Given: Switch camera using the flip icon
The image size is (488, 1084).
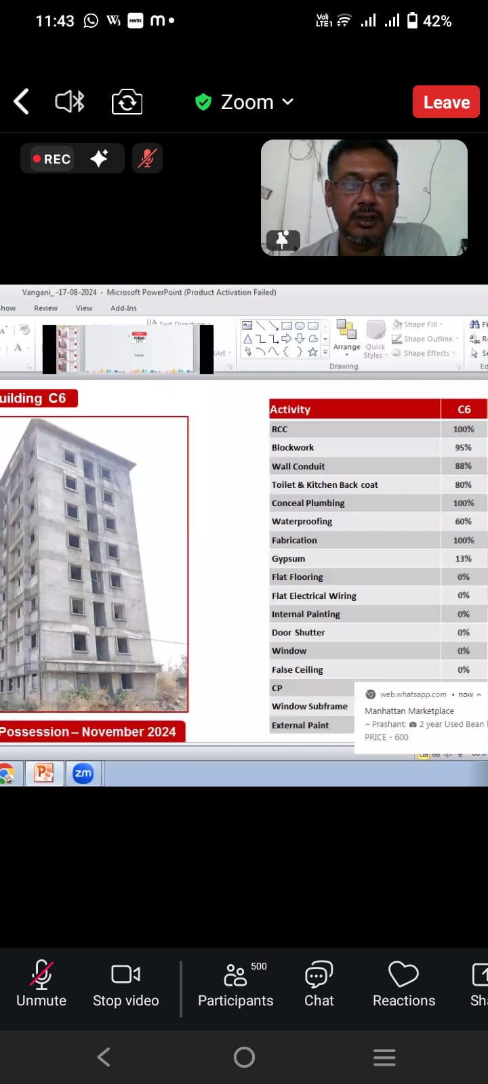Looking at the screenshot, I should tap(127, 102).
